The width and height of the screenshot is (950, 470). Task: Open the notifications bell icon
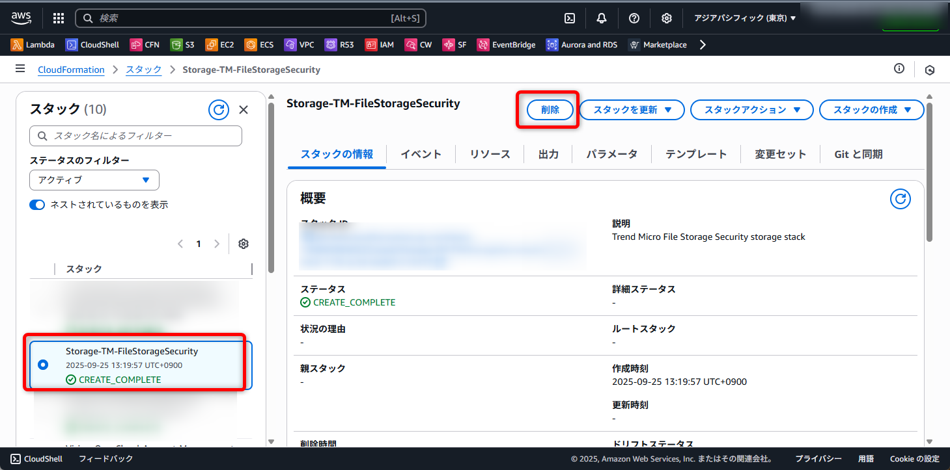602,18
